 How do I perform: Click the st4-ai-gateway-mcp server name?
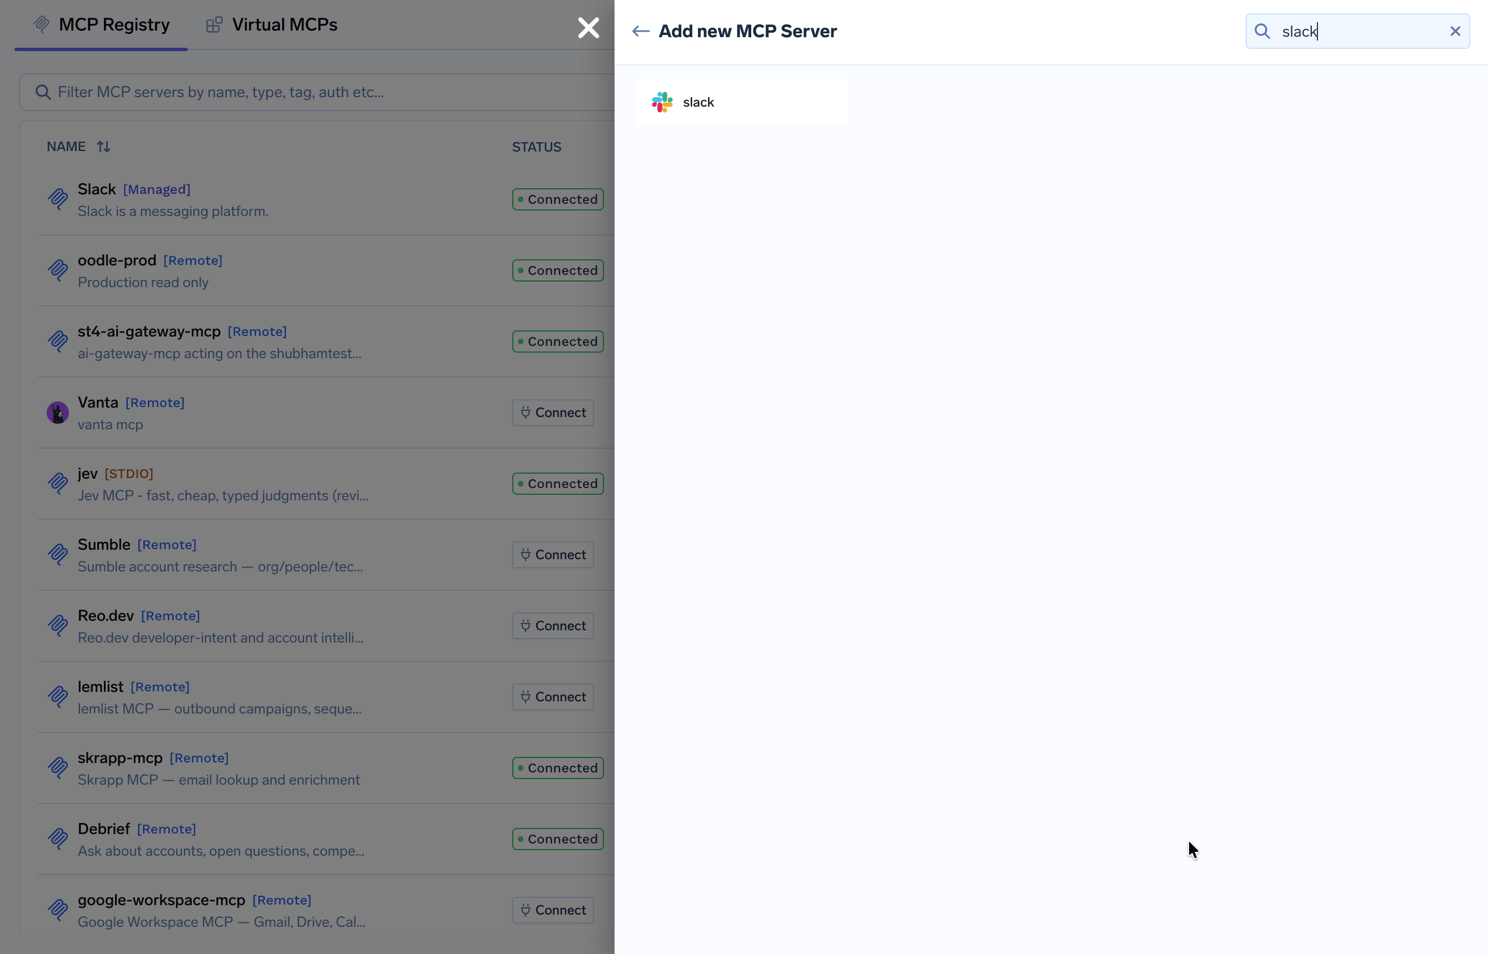(149, 332)
